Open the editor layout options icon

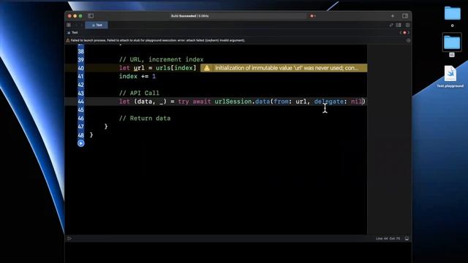tap(399, 25)
